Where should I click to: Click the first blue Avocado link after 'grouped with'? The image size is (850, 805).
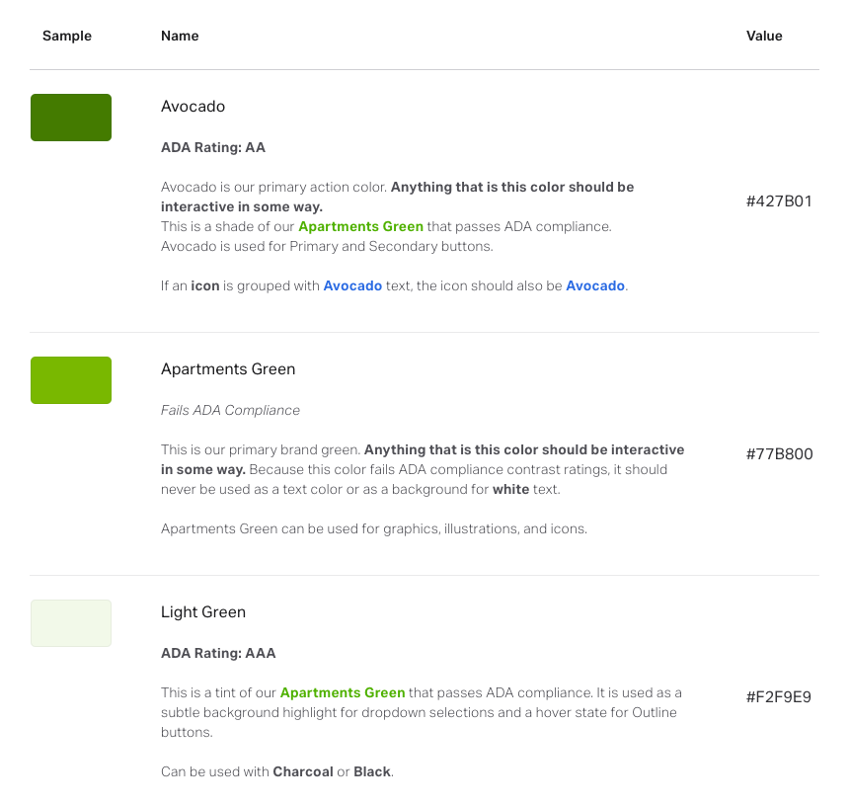click(x=352, y=285)
